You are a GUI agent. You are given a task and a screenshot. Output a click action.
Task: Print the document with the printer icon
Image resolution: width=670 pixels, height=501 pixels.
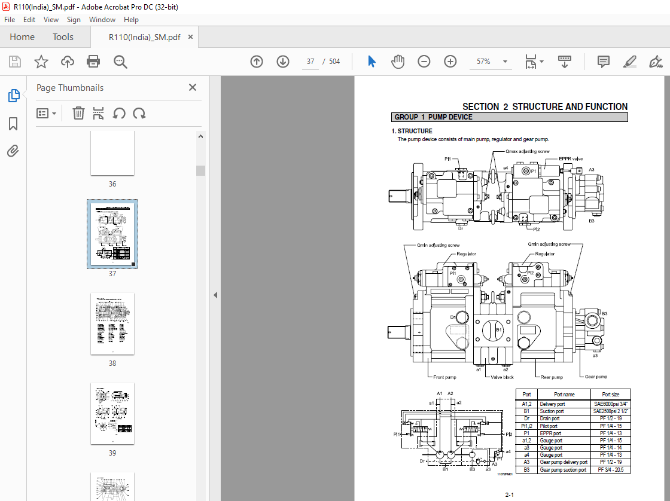coord(93,62)
